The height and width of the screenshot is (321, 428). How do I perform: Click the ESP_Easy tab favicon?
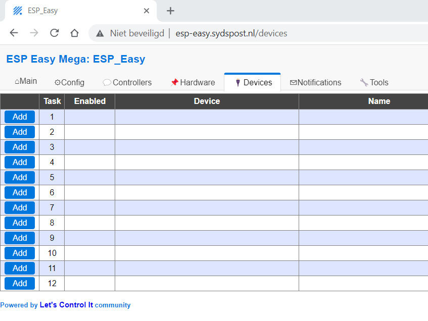point(18,11)
